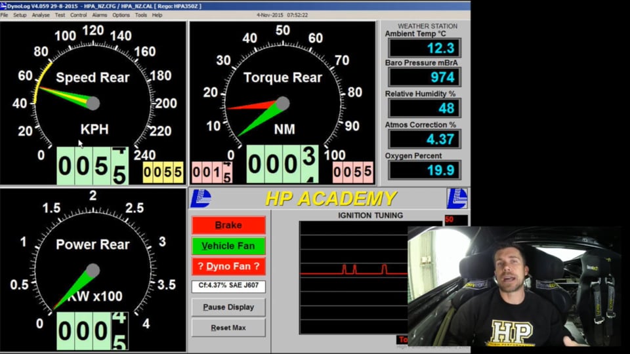Click Pause Display button

click(x=228, y=307)
